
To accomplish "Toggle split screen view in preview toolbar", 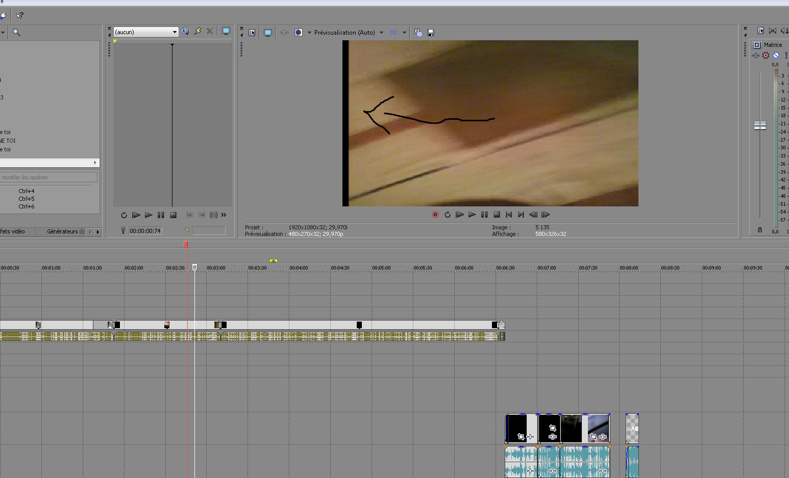I will (x=299, y=33).
